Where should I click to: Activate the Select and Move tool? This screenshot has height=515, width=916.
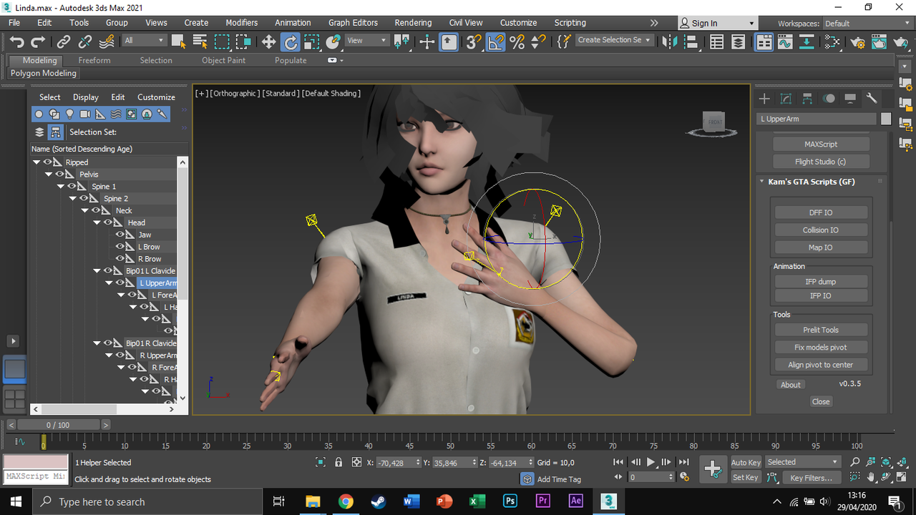point(268,41)
